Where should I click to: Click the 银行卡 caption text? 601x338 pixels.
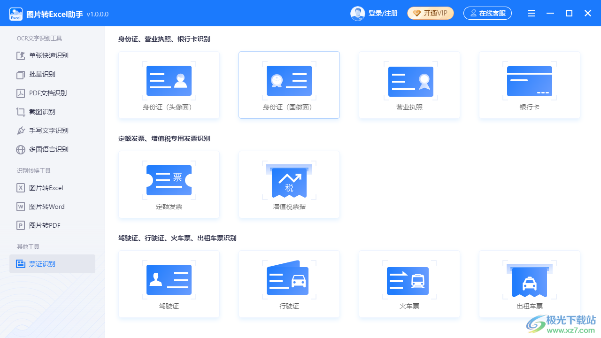click(530, 107)
